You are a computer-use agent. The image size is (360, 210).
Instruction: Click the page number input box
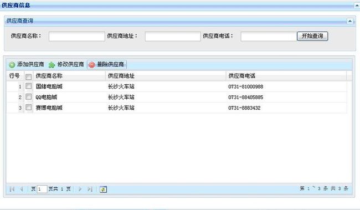pos(42,189)
